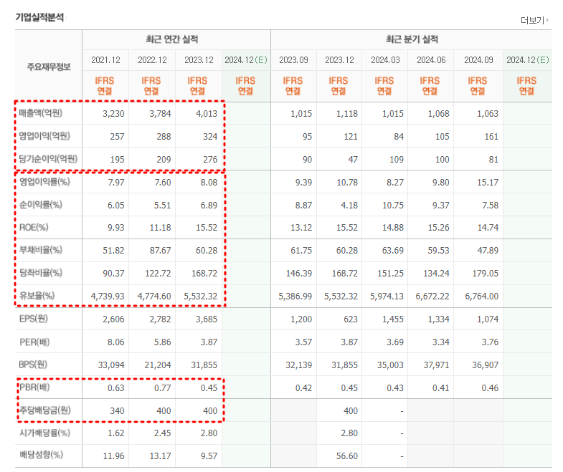Screen dimensions: 563x472
Task: Click the 6,764.00 reserve ratio value
Action: [x=482, y=297]
